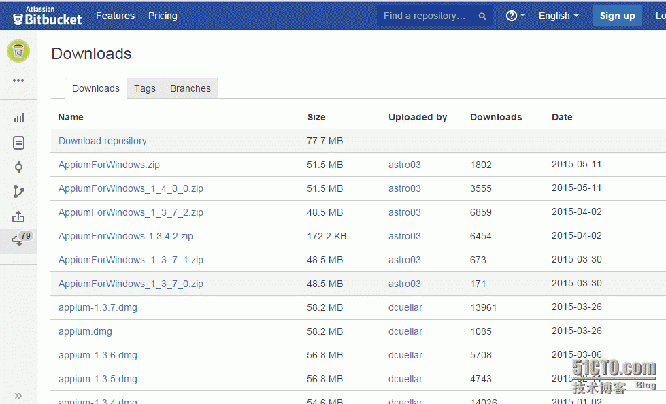
Task: Download AppiumForWindows_1_3_7_1.zip
Action: tap(131, 260)
